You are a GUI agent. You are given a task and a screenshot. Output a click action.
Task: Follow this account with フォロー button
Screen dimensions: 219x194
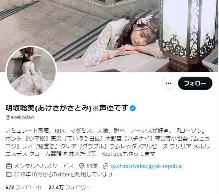click(195, 83)
